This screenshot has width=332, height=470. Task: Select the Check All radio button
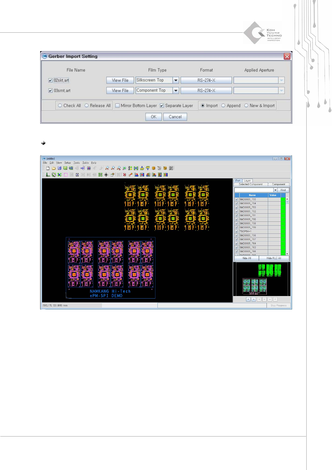pos(60,106)
